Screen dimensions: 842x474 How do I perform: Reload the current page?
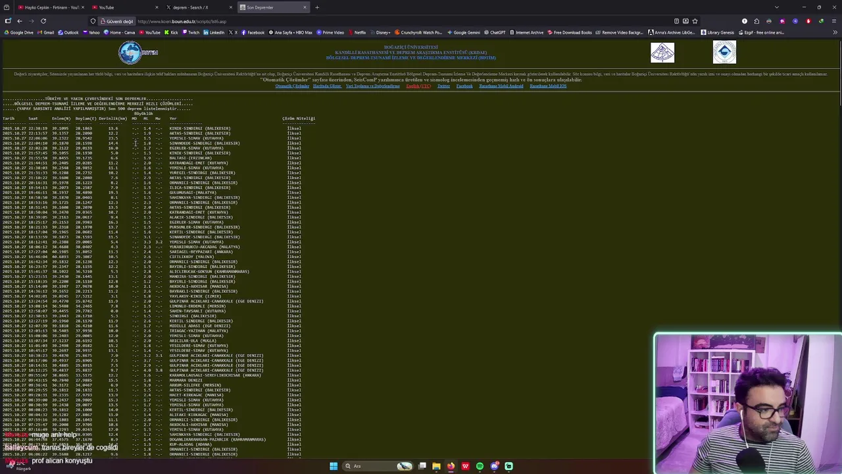pos(43,21)
